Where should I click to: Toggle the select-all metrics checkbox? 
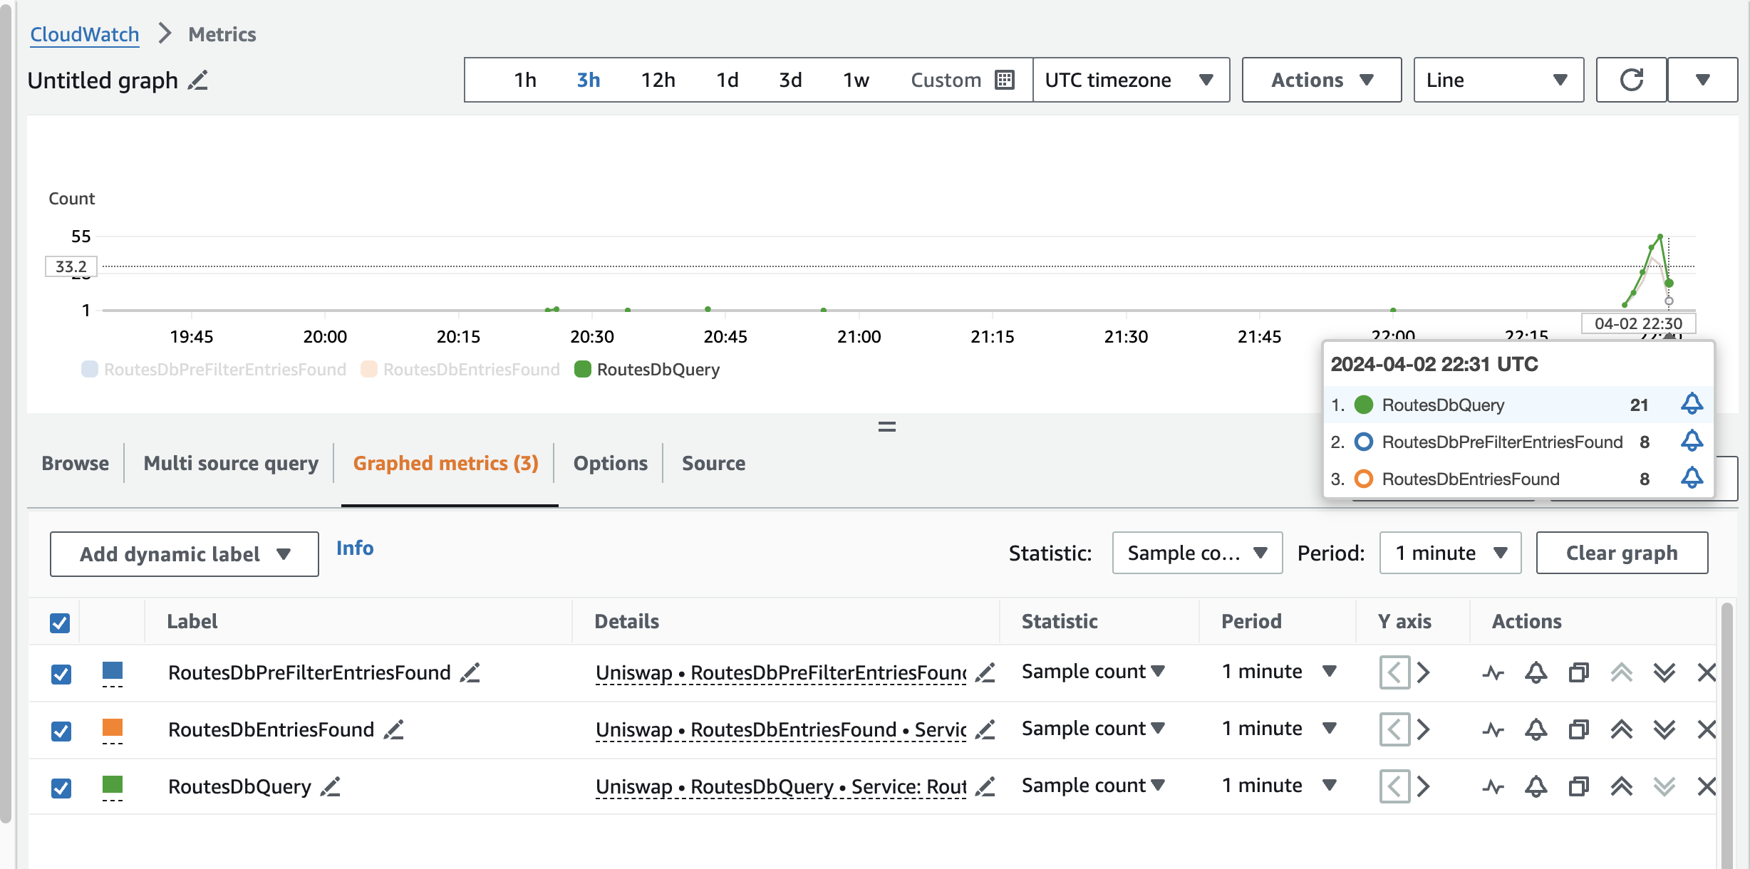click(60, 623)
